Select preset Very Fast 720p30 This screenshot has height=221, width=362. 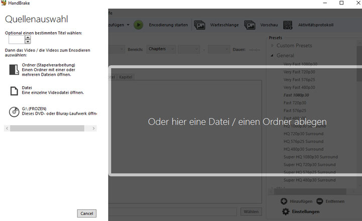tap(299, 72)
